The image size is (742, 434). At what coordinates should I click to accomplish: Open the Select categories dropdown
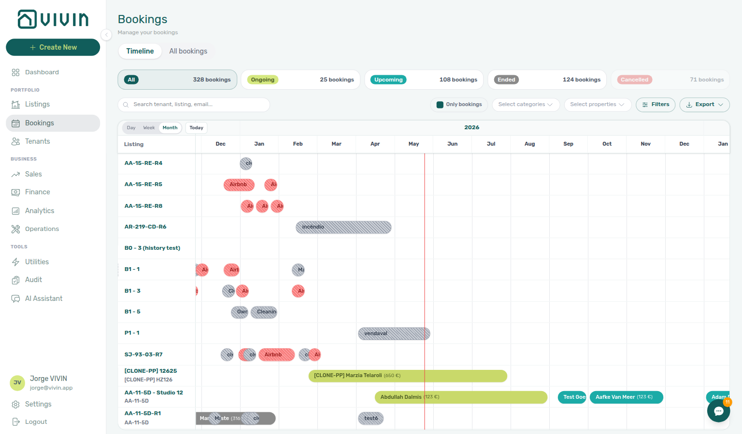click(x=526, y=105)
